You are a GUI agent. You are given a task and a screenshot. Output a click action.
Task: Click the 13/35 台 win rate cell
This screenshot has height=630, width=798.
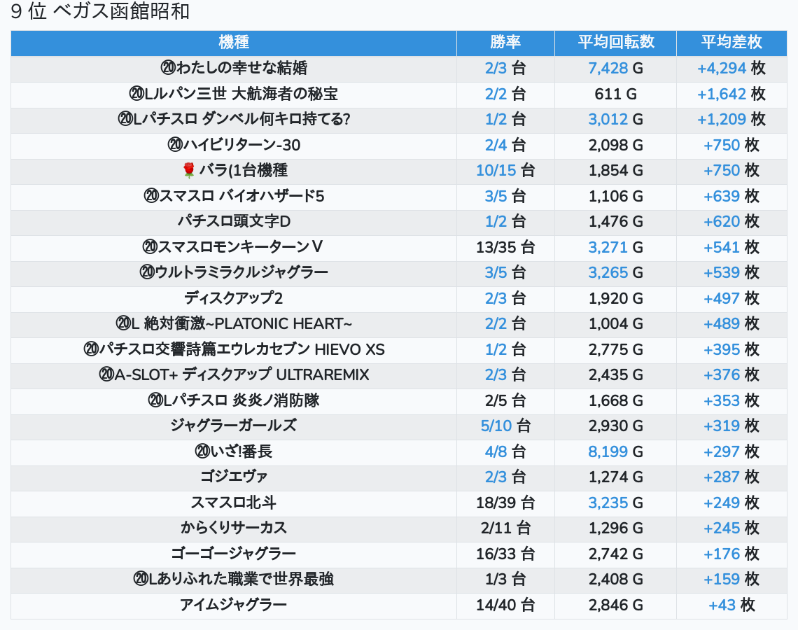(505, 247)
